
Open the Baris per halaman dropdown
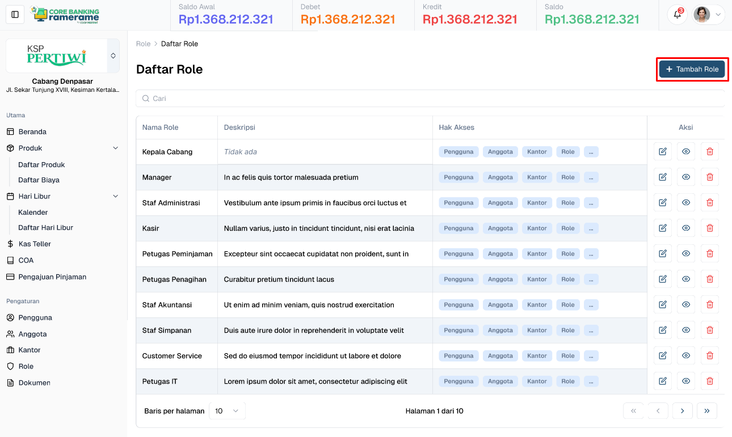point(227,410)
